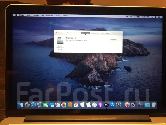Activate Siri from the menu bar
The image size is (166, 125).
pyautogui.click(x=156, y=17)
